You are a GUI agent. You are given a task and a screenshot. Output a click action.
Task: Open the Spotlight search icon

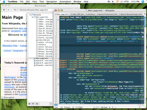click(143, 2)
